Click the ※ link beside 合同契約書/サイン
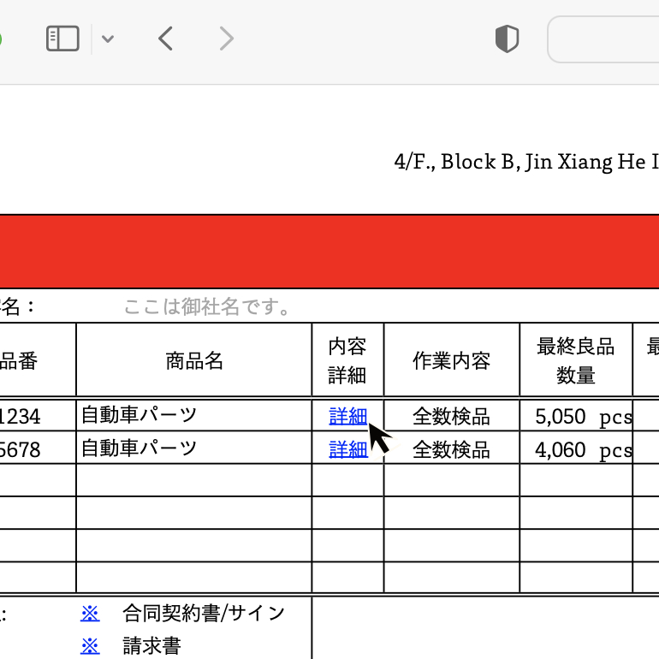The image size is (659, 659). (x=90, y=613)
